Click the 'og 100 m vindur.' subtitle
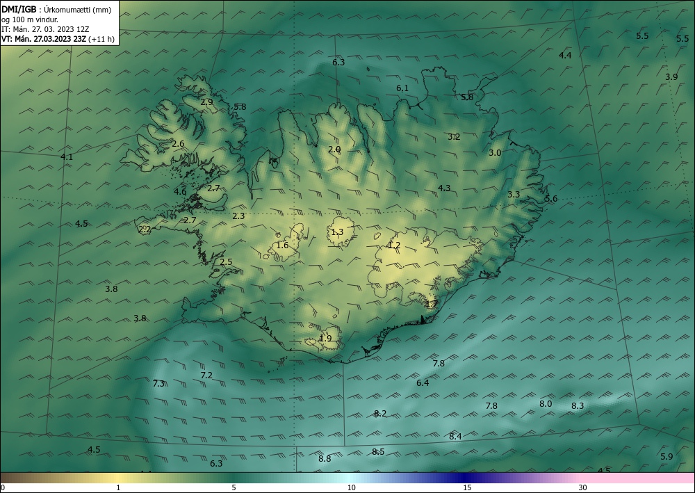The image size is (695, 493). [x=30, y=19]
